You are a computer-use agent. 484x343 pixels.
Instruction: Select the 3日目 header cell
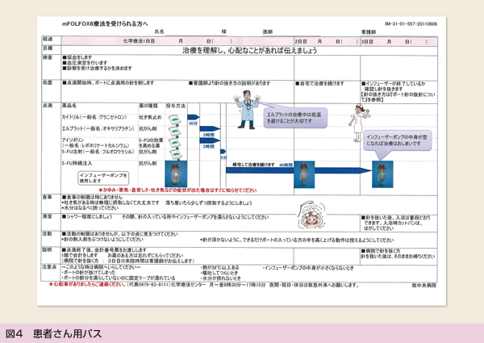[x=398, y=41]
